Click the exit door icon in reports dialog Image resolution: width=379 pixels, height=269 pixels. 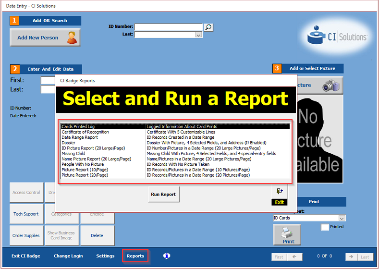tap(280, 191)
